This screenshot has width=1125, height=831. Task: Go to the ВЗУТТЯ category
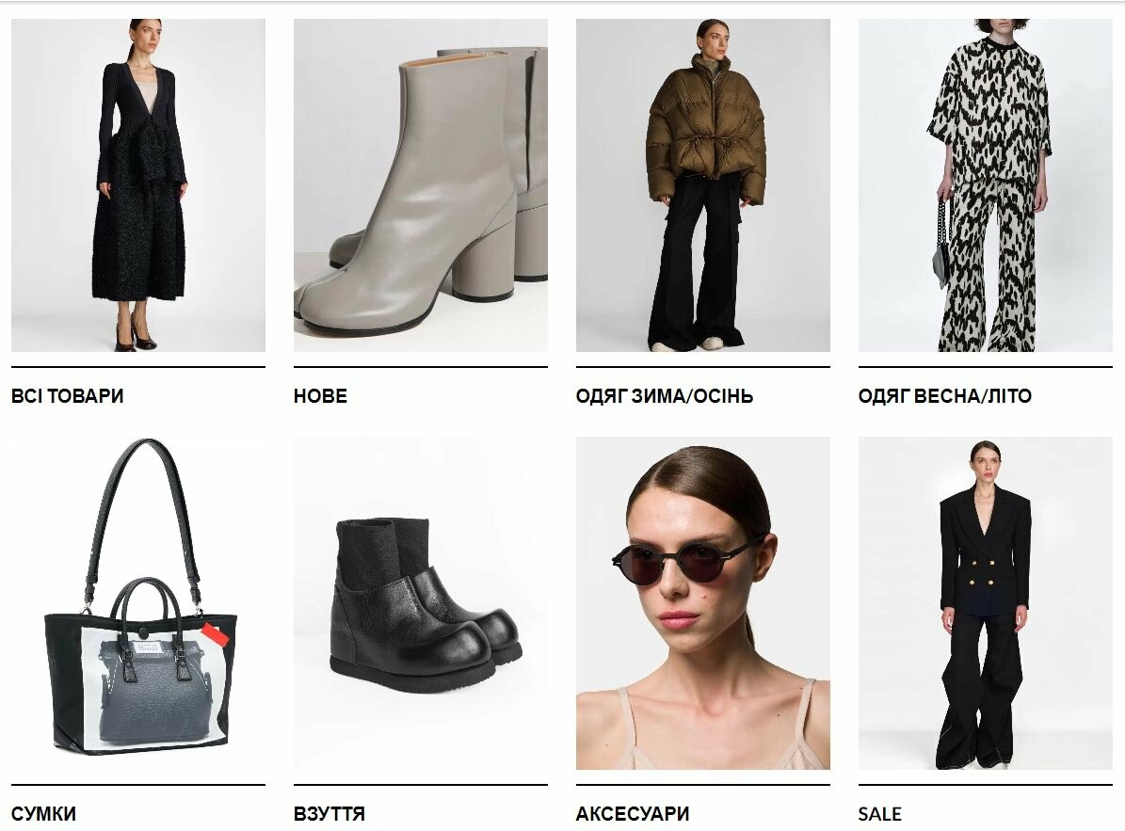329,814
